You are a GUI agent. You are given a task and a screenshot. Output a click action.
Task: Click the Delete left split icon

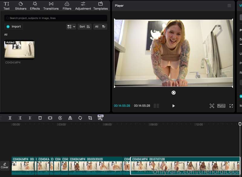coord(20,118)
